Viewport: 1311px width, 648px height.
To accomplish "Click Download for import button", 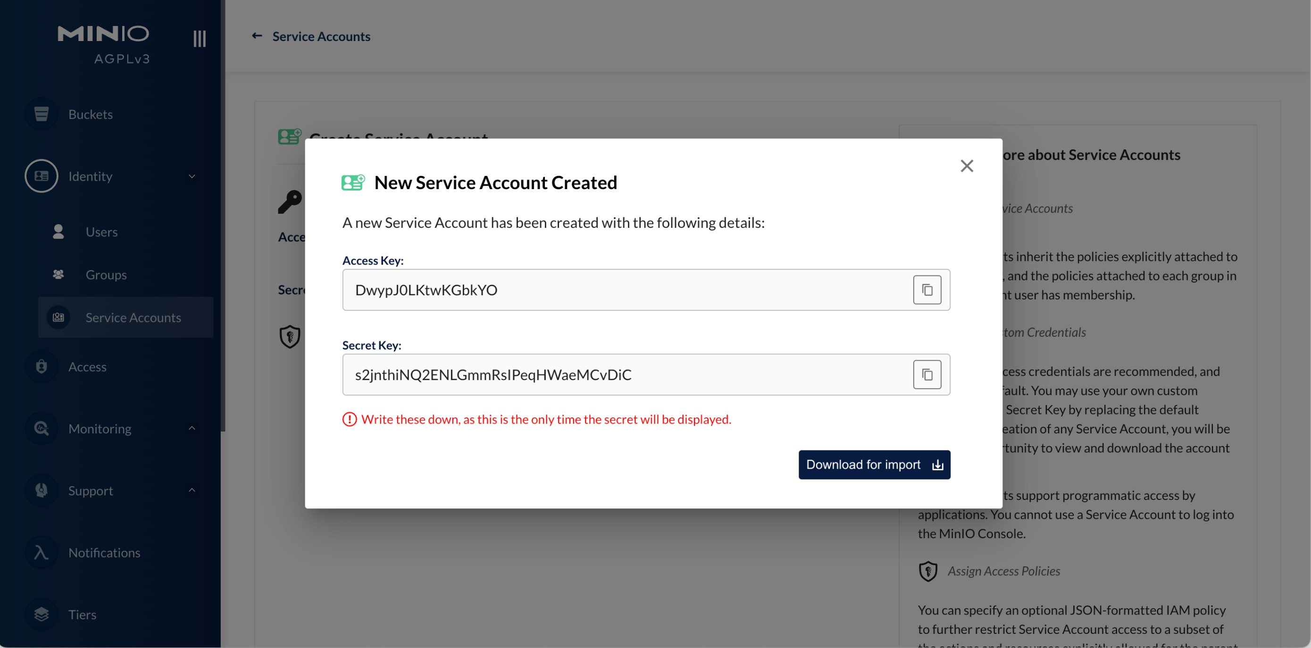I will coord(874,465).
